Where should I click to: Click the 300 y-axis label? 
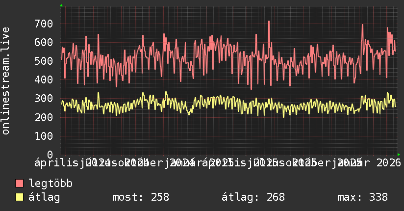pyautogui.click(x=44, y=99)
